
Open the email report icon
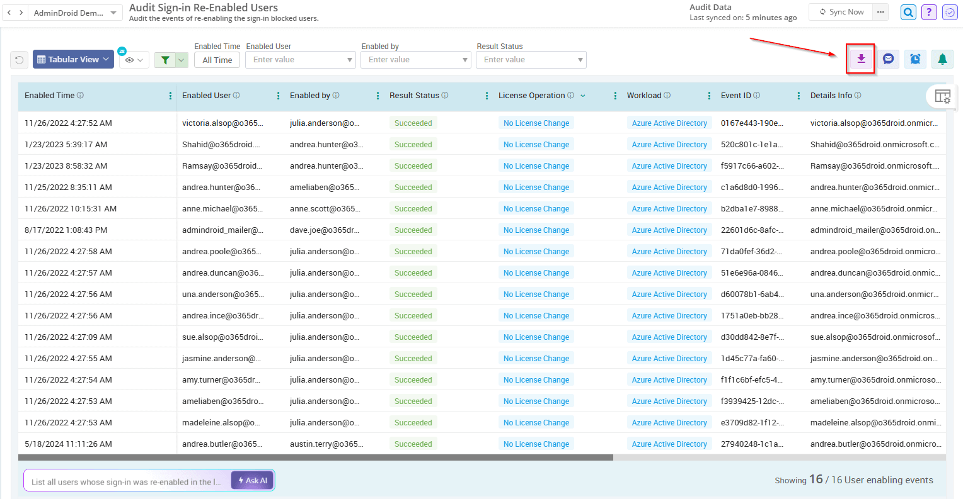[888, 59]
